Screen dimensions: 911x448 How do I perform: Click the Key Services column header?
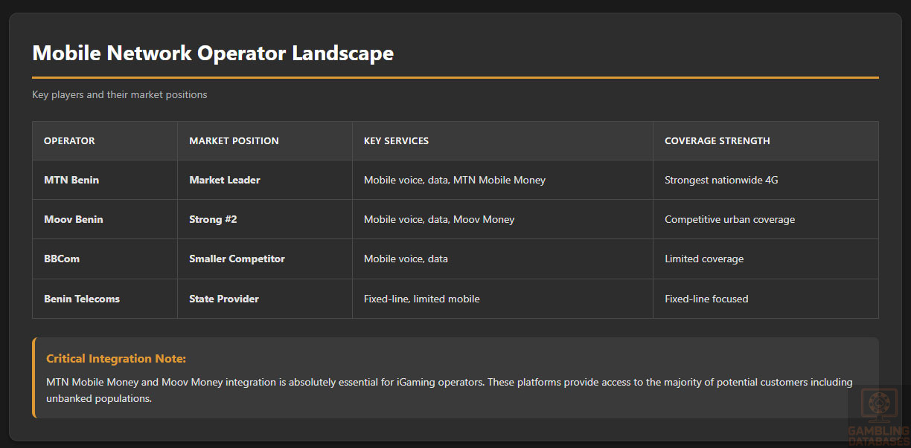396,141
